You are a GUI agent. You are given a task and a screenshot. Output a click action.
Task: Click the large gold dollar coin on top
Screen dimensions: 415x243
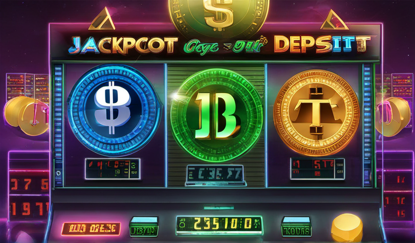pyautogui.click(x=218, y=16)
